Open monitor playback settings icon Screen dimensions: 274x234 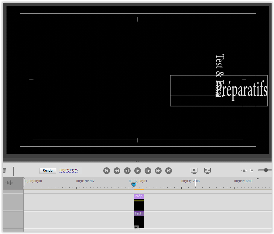(194, 171)
